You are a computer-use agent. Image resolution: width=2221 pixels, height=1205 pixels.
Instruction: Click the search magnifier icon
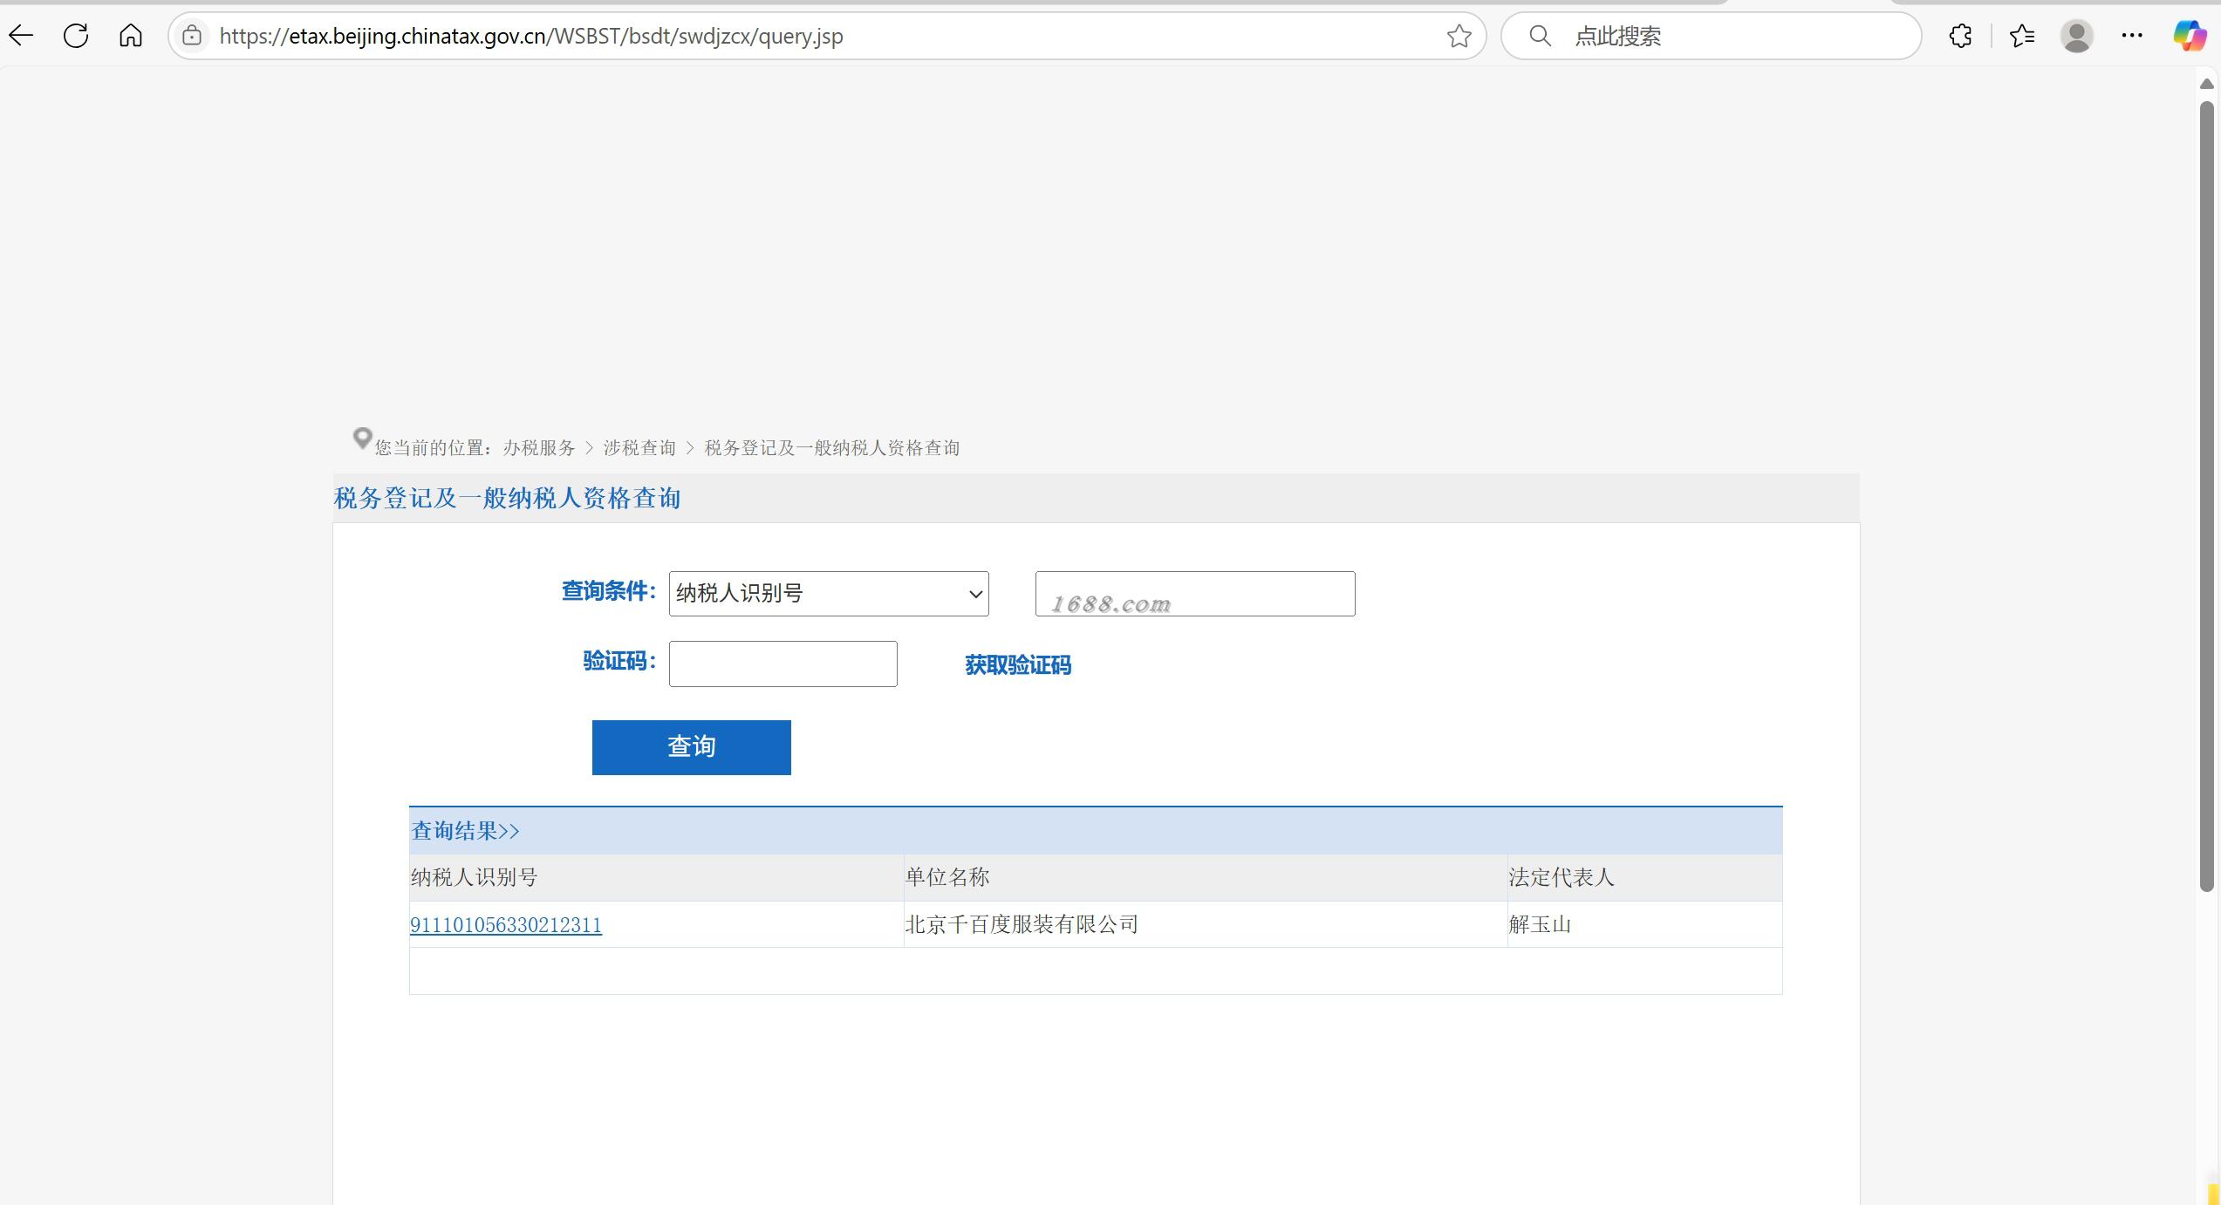point(1541,36)
